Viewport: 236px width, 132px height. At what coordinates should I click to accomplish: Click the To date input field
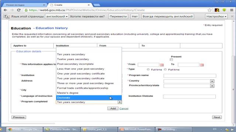[x=188, y=65]
